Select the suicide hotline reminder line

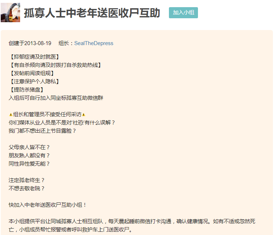55,65
